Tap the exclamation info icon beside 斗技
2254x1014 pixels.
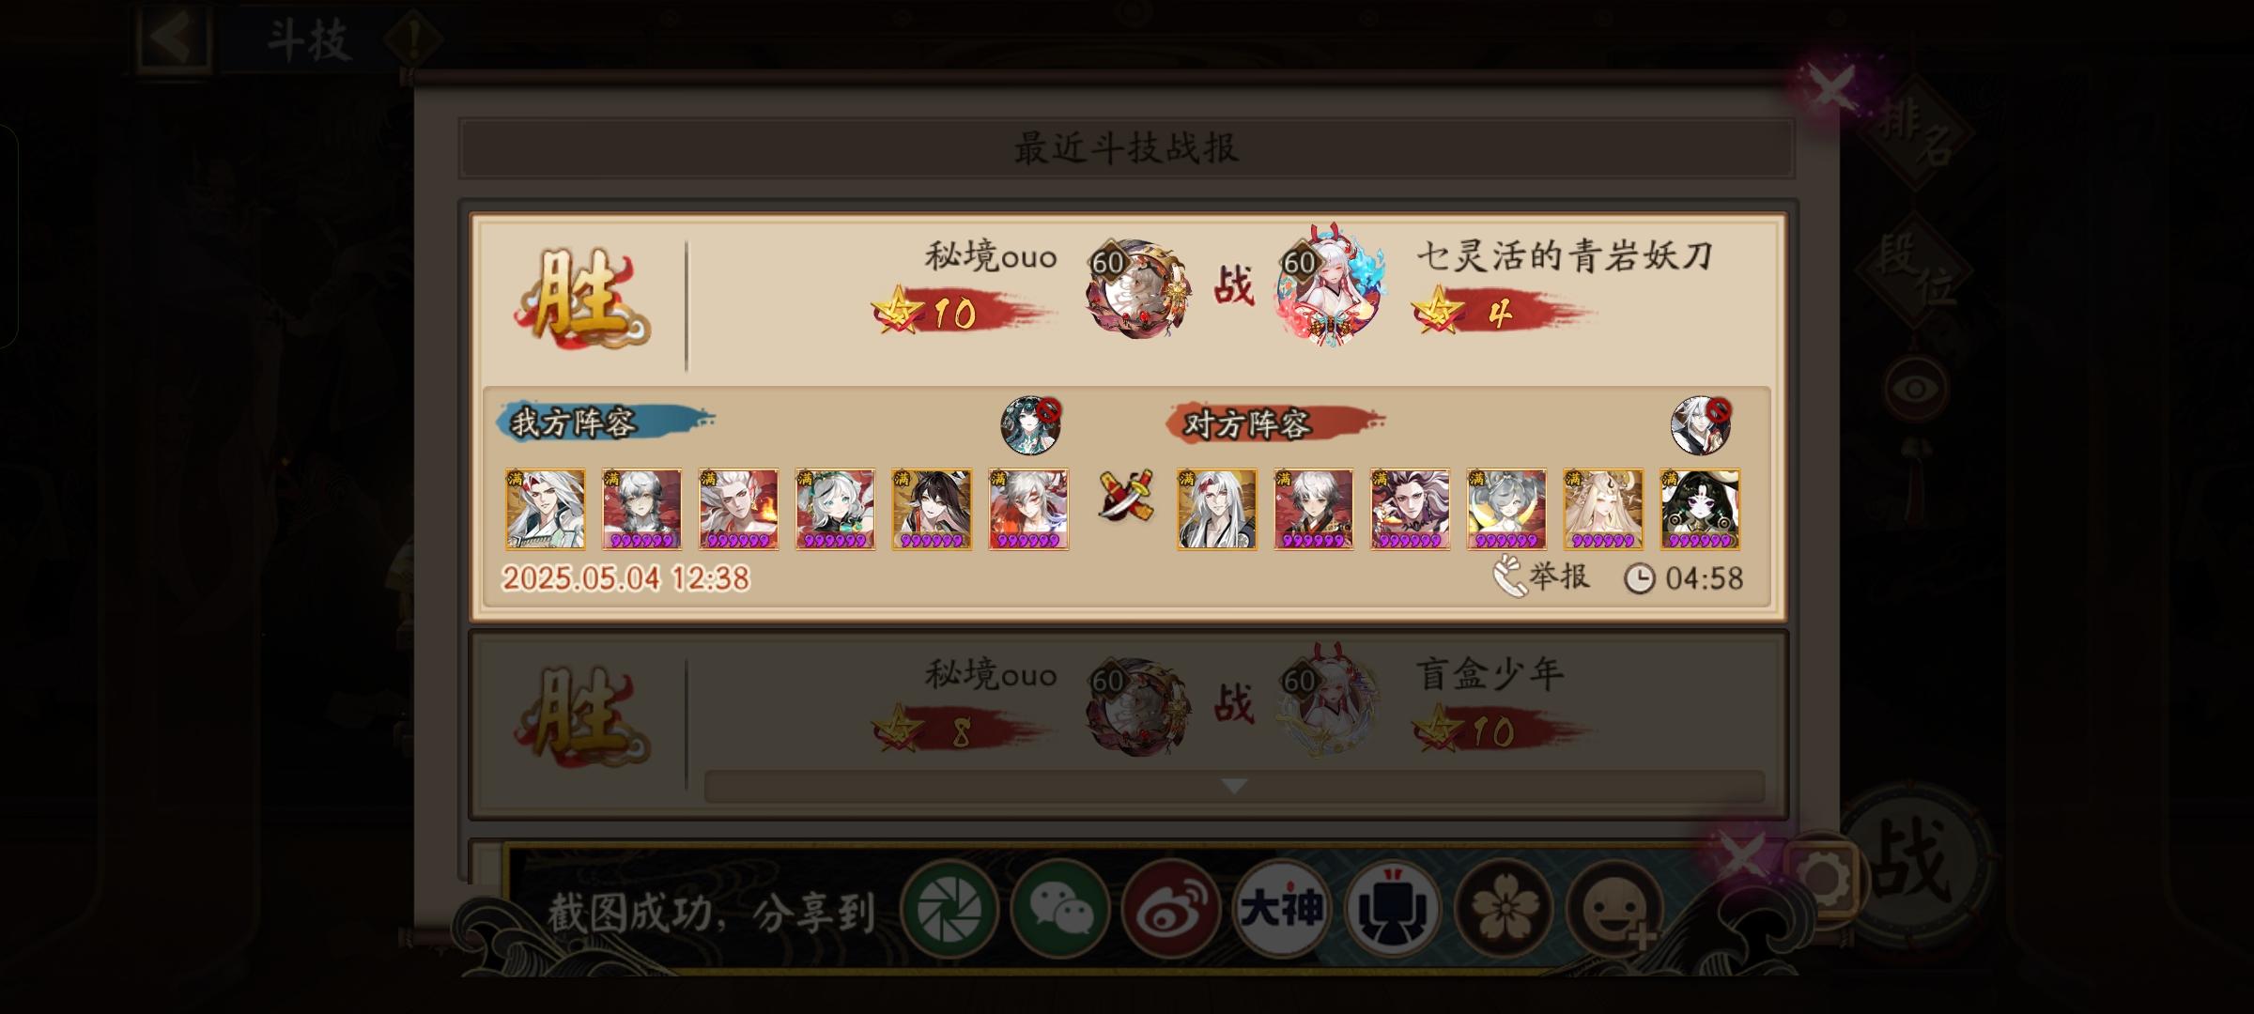tap(414, 40)
